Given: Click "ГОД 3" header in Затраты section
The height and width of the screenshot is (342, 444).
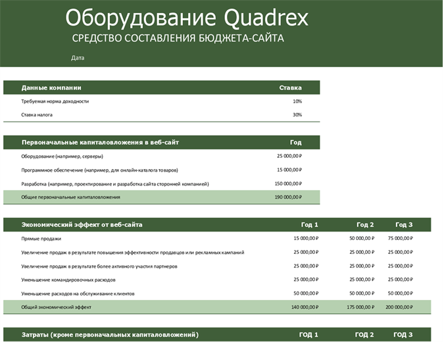Looking at the screenshot, I should click(403, 335).
